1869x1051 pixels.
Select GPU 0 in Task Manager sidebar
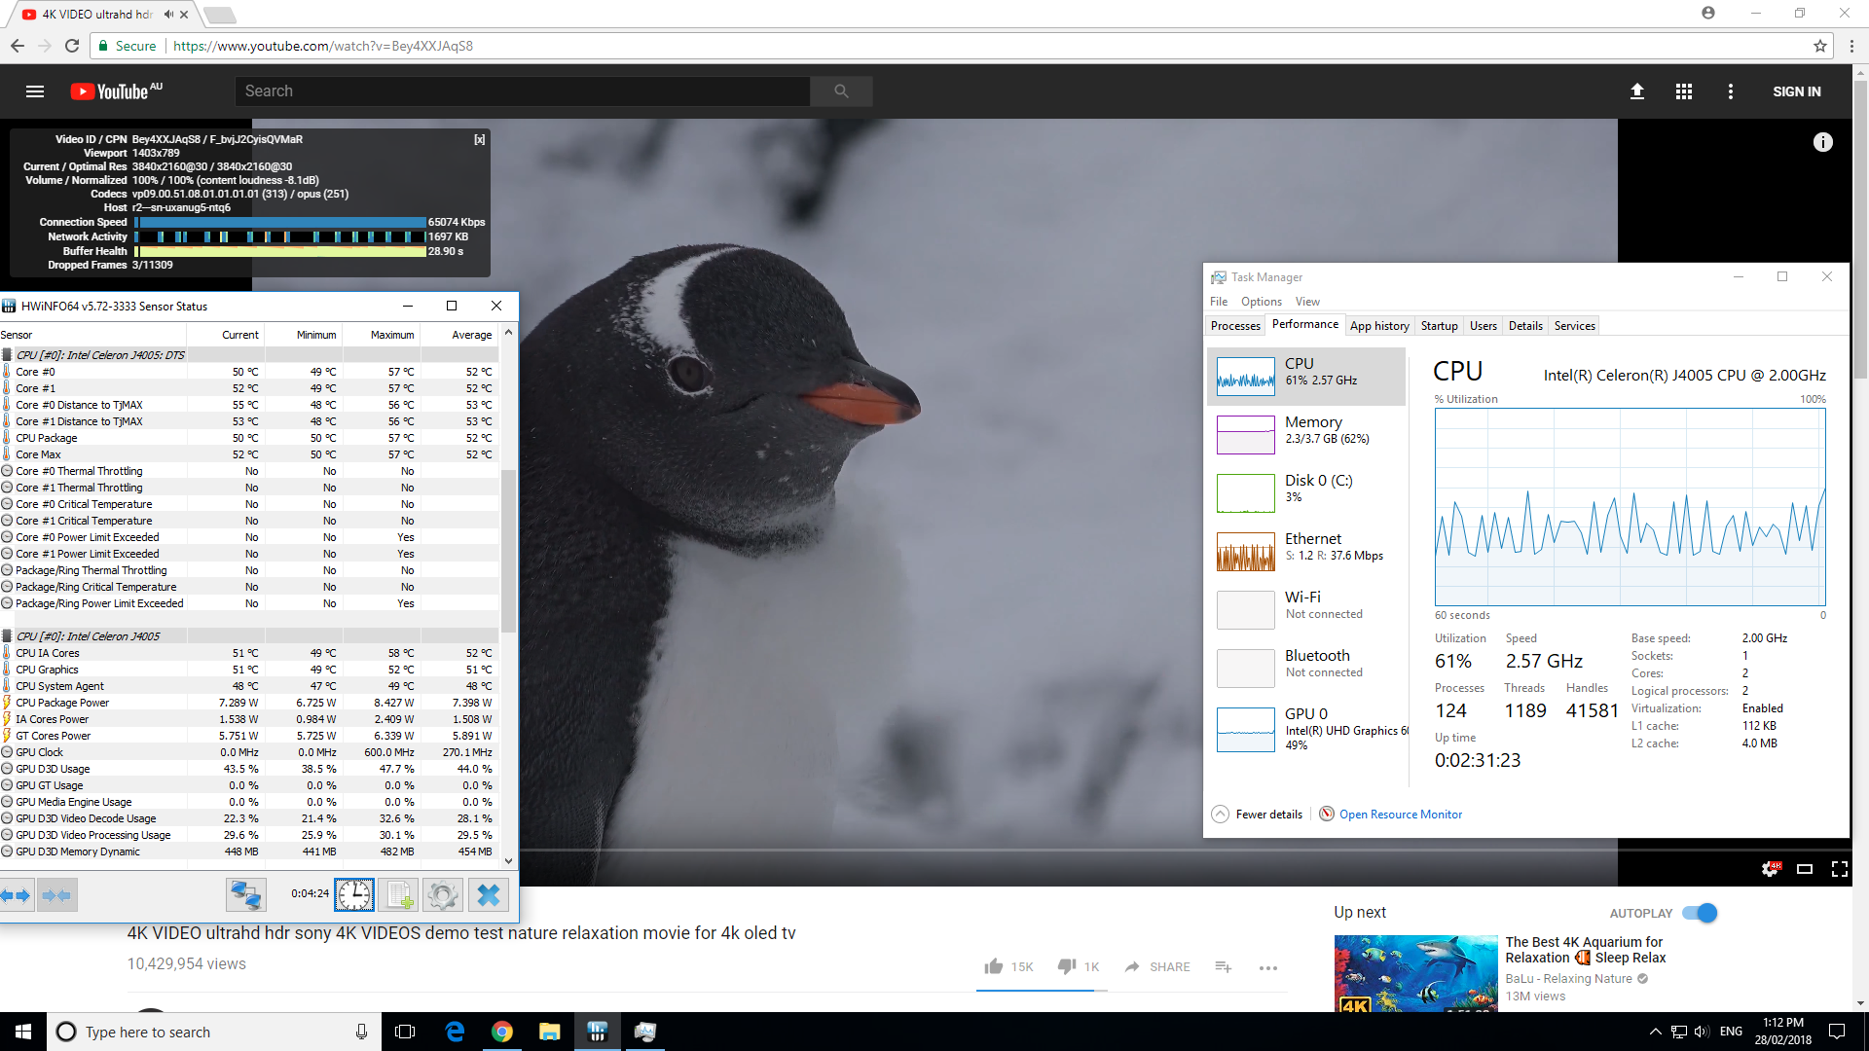[1306, 730]
